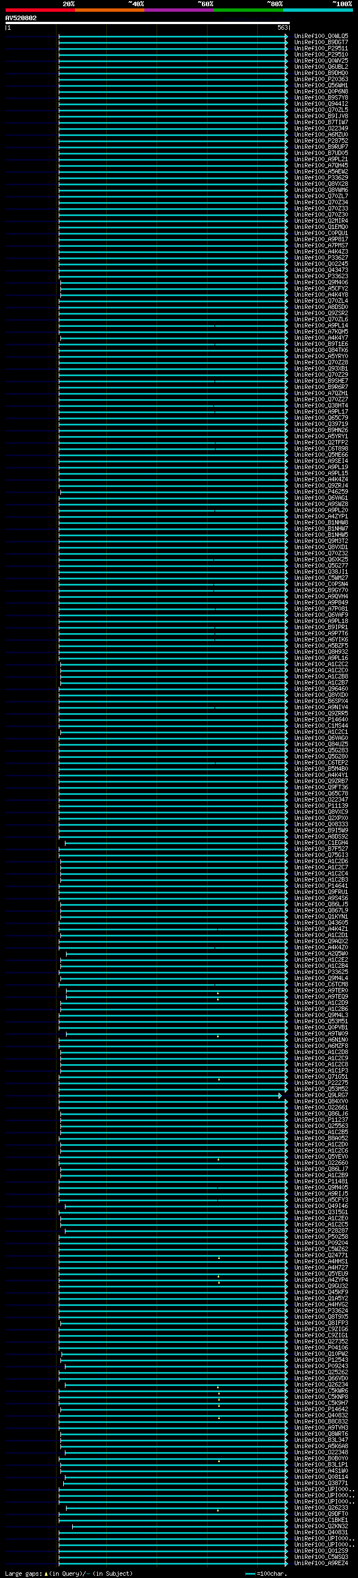Viewport: 358px width, 1578px height.
Task: Select the UniRef100_Q2XPX0 label
Action: click(x=321, y=818)
